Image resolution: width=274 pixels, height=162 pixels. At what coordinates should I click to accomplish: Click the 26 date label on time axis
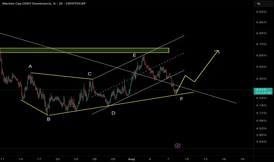pos(94,159)
